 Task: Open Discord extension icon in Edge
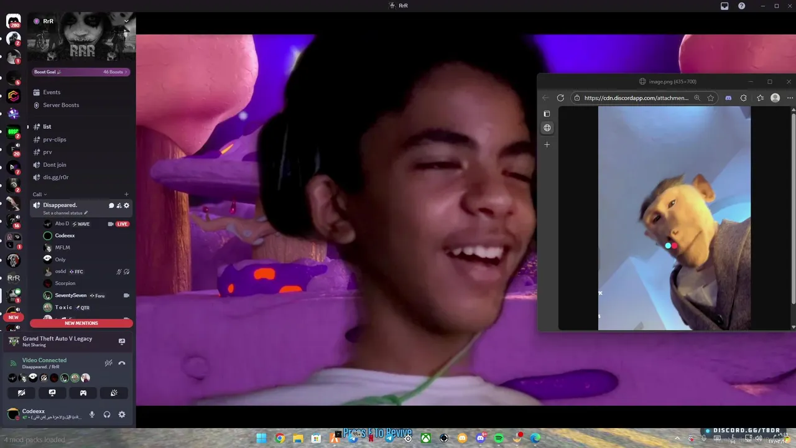tap(728, 98)
